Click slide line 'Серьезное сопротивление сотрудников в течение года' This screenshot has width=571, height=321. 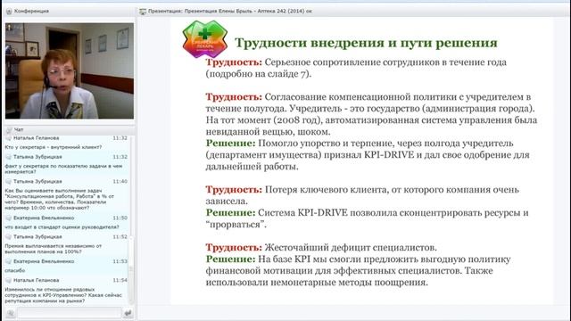coord(385,62)
